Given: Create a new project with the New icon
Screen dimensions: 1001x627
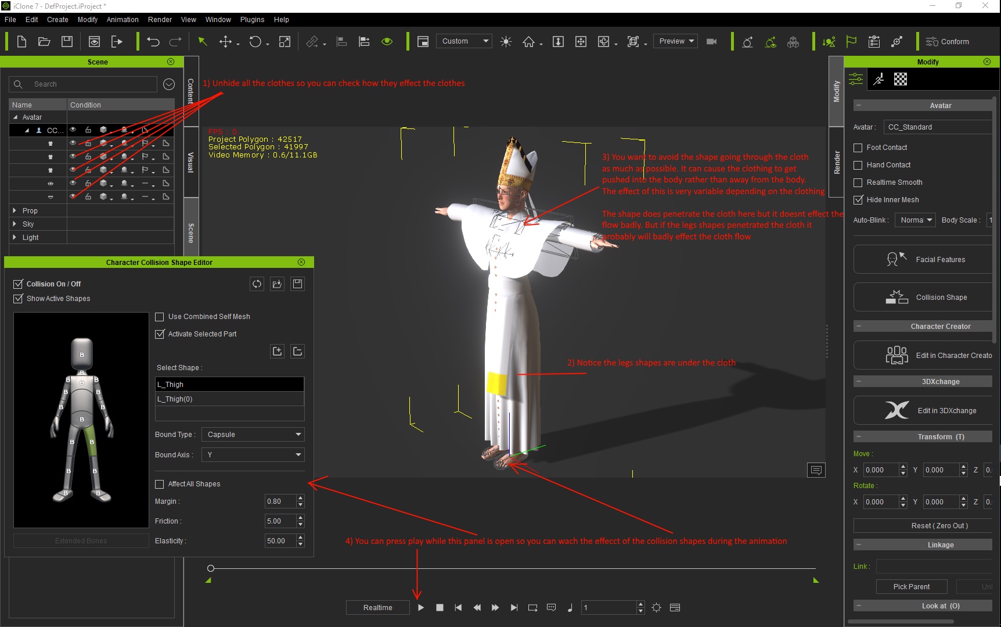Looking at the screenshot, I should pos(21,41).
